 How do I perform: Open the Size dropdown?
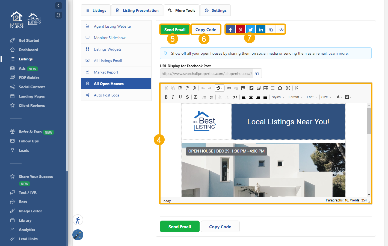(326, 97)
